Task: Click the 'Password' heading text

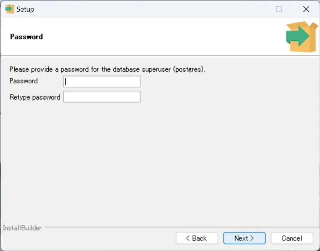Action: 27,37
